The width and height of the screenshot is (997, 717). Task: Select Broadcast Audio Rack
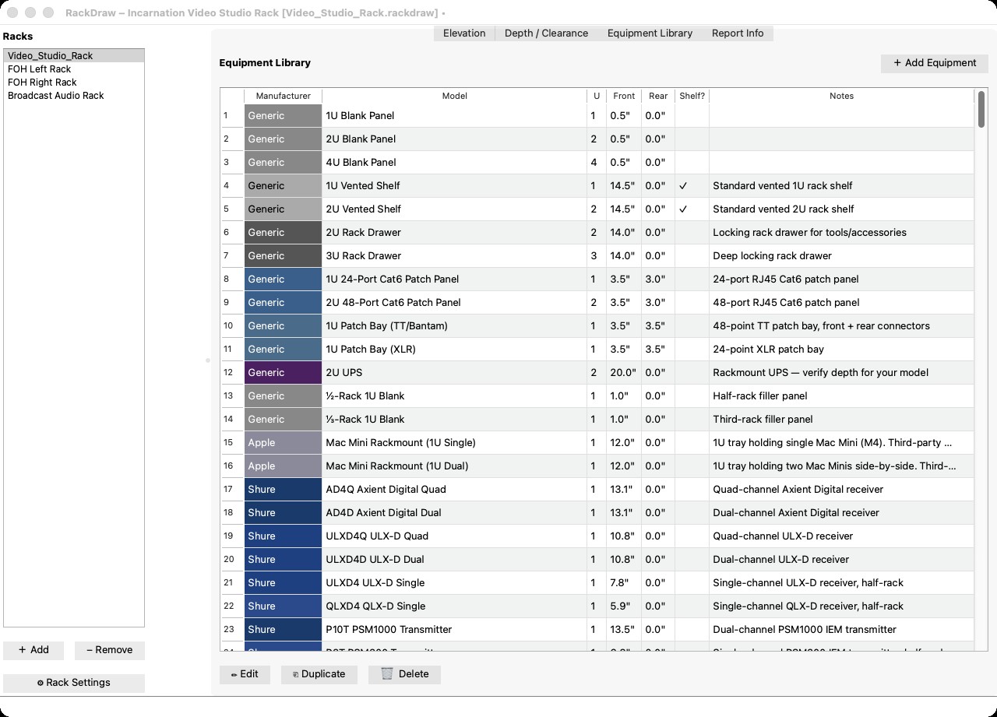pos(74,96)
